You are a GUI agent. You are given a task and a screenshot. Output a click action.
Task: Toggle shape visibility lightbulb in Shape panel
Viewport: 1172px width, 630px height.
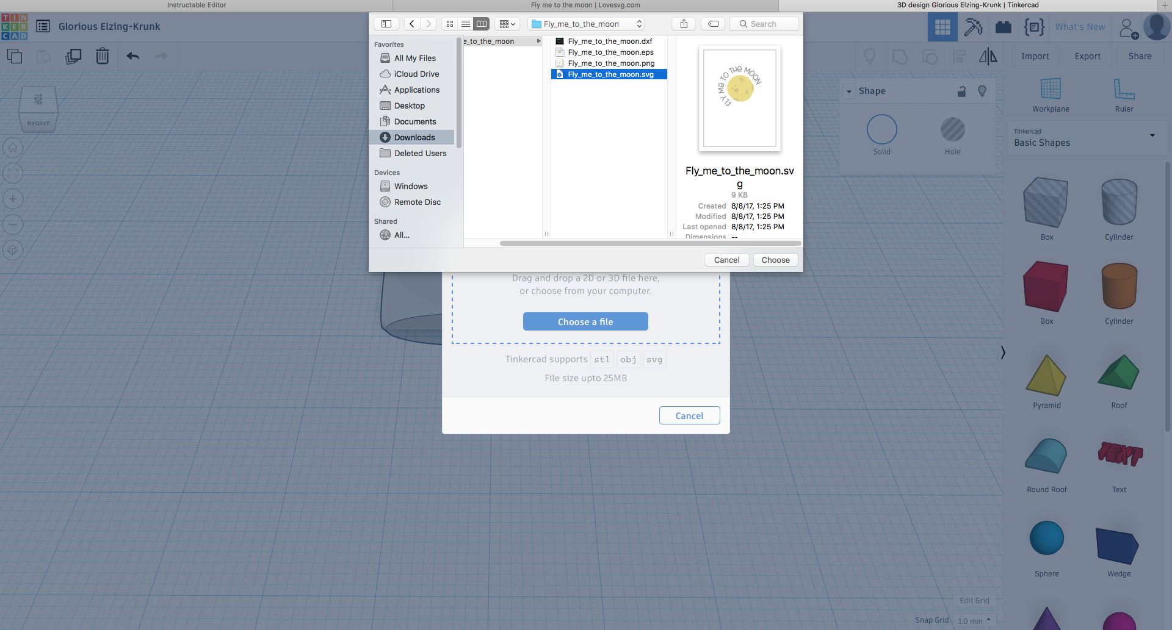click(982, 91)
